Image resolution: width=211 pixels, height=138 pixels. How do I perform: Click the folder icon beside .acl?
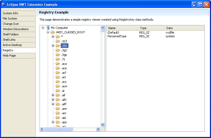(x=58, y=77)
